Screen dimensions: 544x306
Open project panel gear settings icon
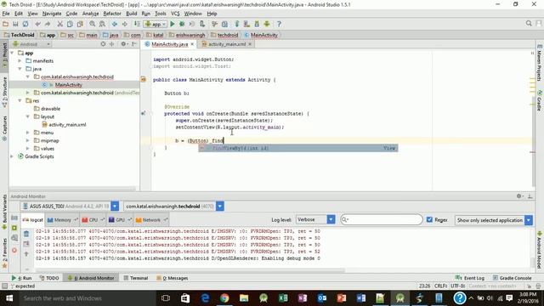coord(123,44)
